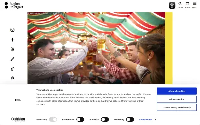
Task: Enable the Preferences cookies switch
Action: [80, 120]
